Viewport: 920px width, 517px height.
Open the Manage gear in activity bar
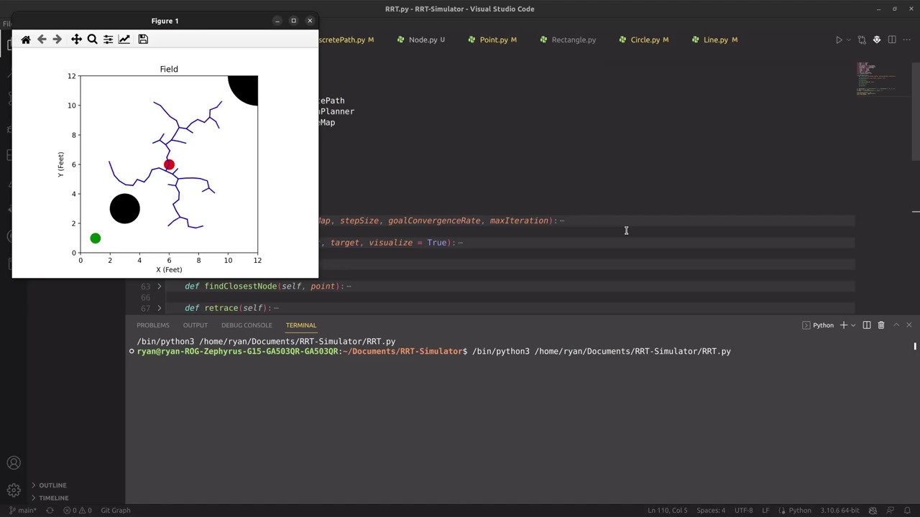tap(14, 491)
